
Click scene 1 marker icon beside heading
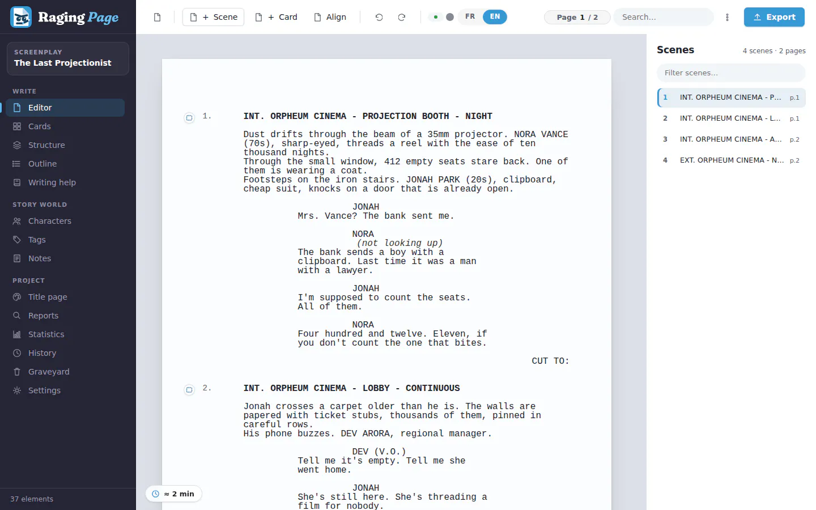[x=189, y=118]
